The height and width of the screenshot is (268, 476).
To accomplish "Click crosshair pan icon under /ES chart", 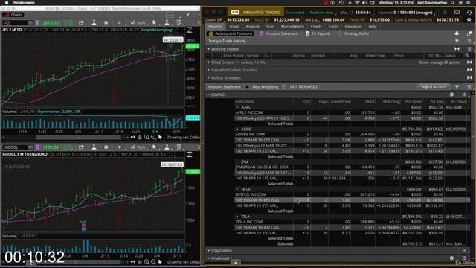I will [140, 137].
